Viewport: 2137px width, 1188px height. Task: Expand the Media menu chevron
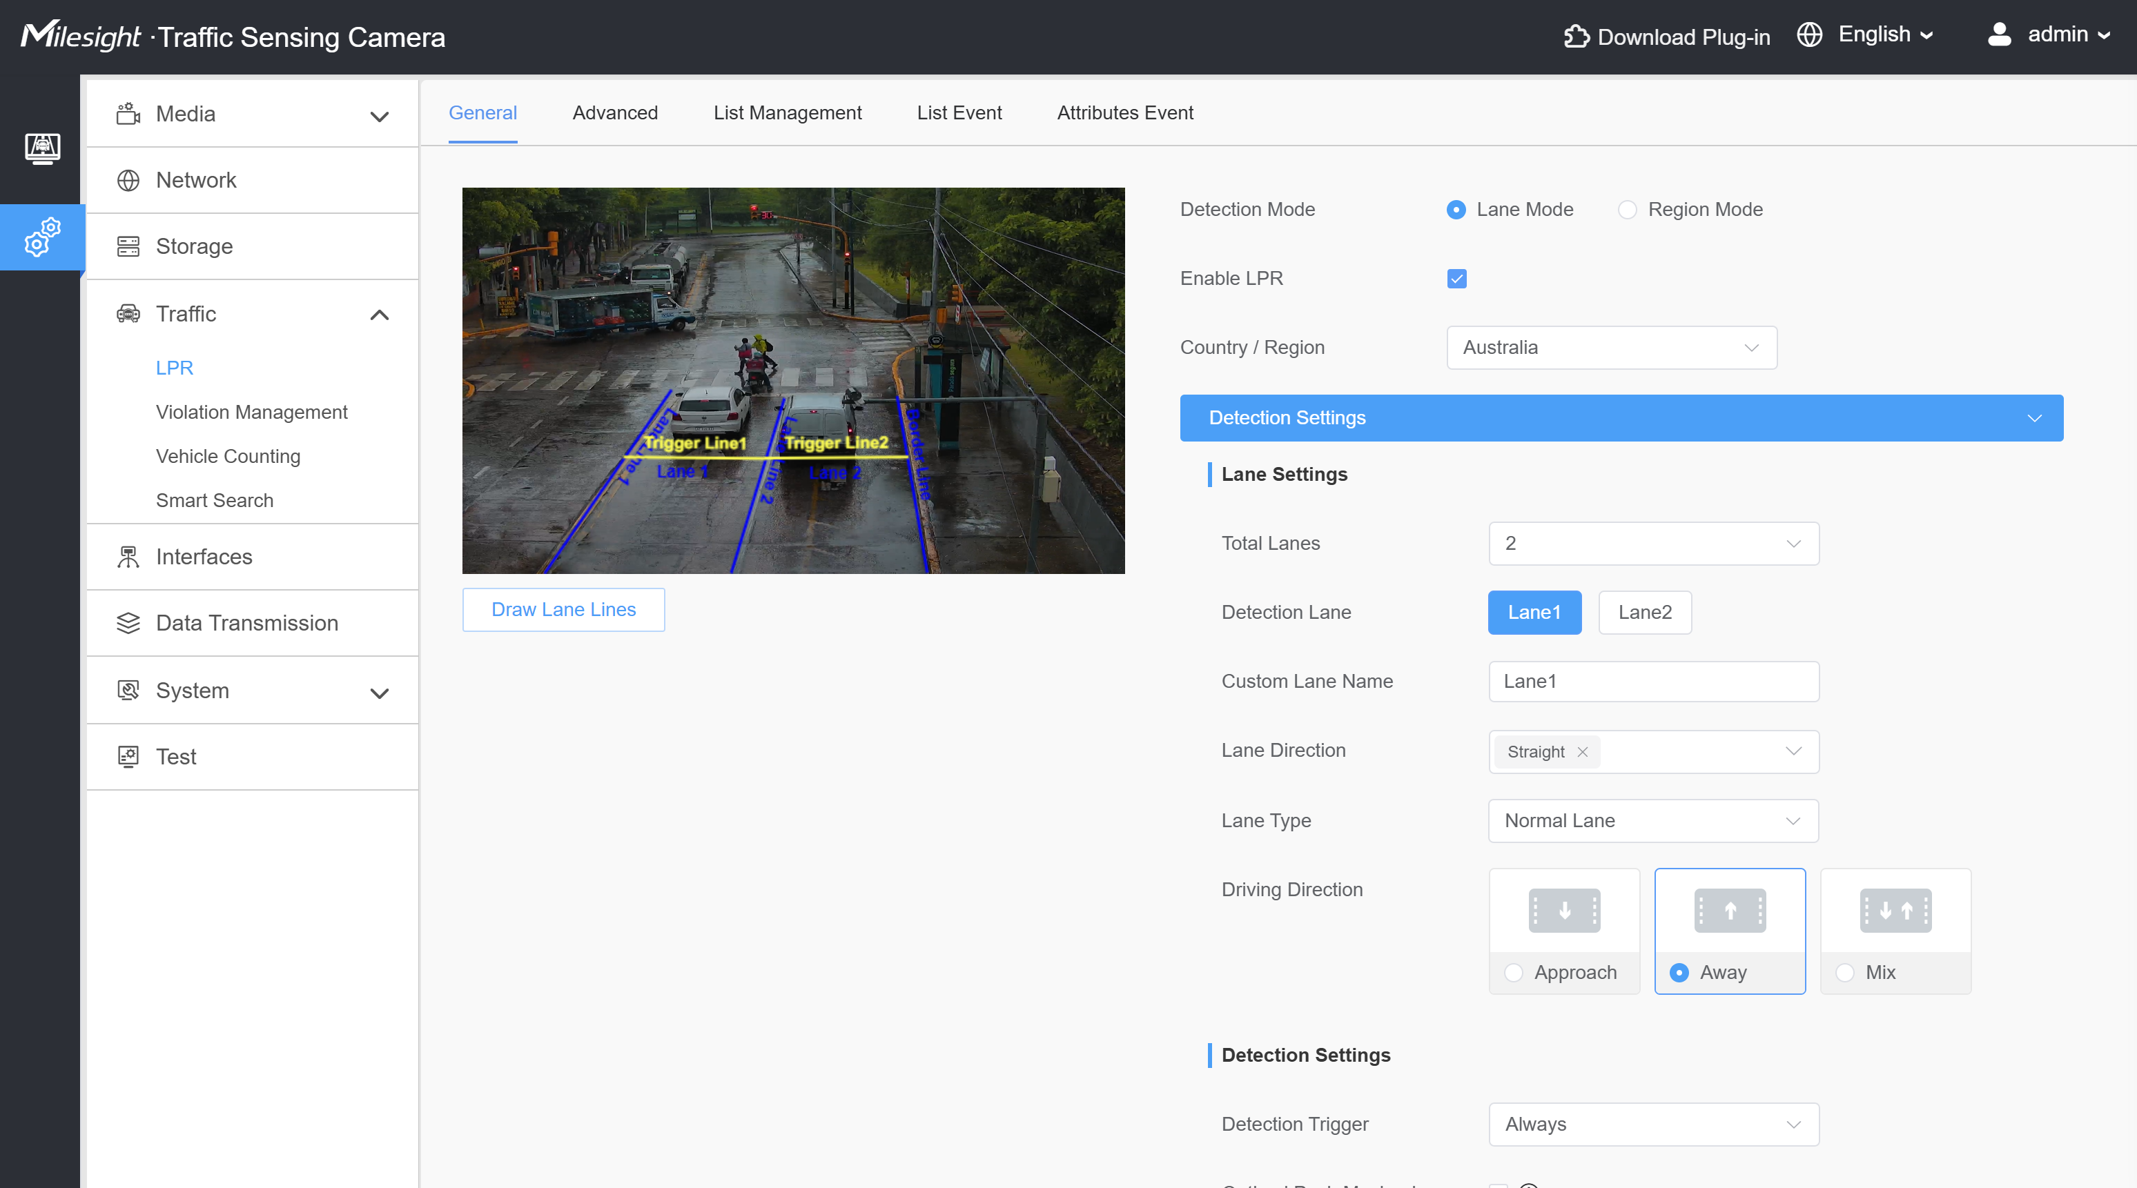(x=379, y=116)
